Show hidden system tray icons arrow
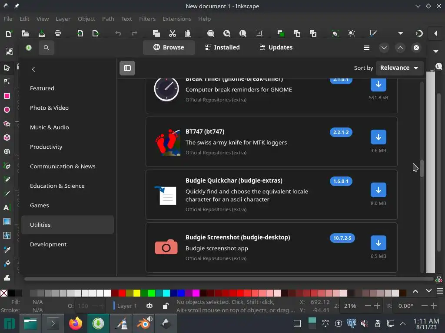 click(x=402, y=323)
